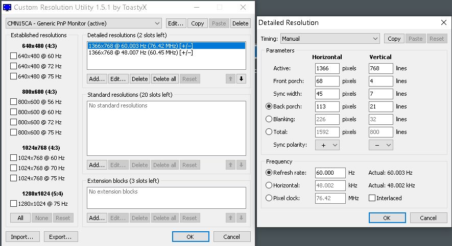Open vertical sync polarity dropdown
Image resolution: width=452 pixels, height=246 pixels.
[380, 145]
